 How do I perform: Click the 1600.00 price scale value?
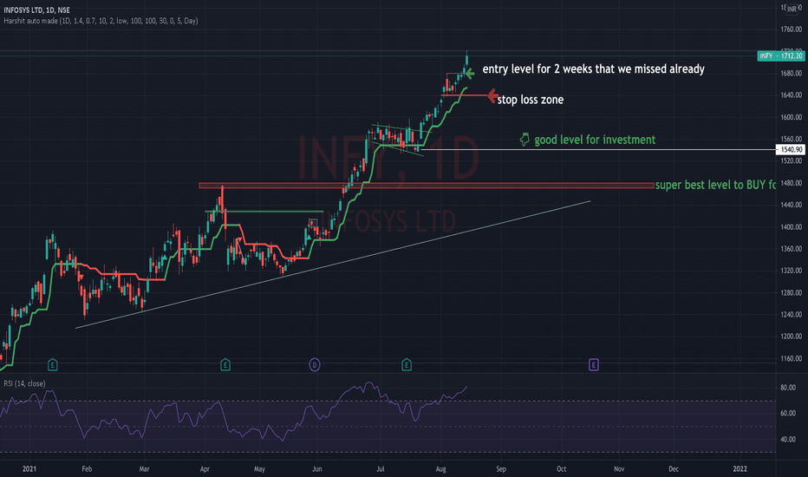click(x=791, y=117)
